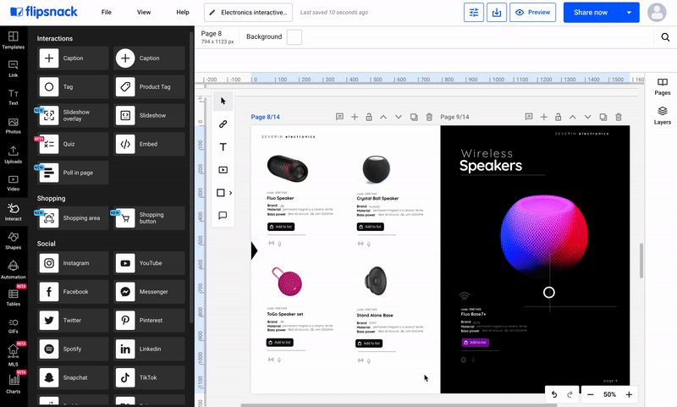Select the pointer tool in canvas toolbar
Image resolution: width=677 pixels, height=407 pixels.
pyautogui.click(x=223, y=101)
